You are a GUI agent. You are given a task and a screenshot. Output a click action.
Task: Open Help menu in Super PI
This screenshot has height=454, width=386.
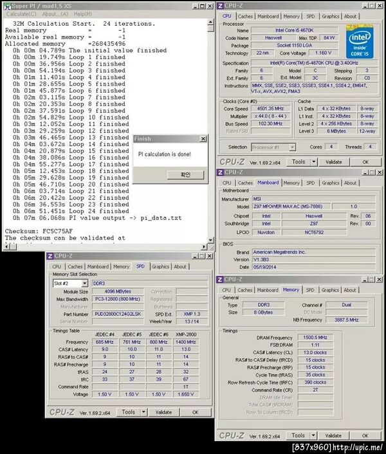[83, 14]
